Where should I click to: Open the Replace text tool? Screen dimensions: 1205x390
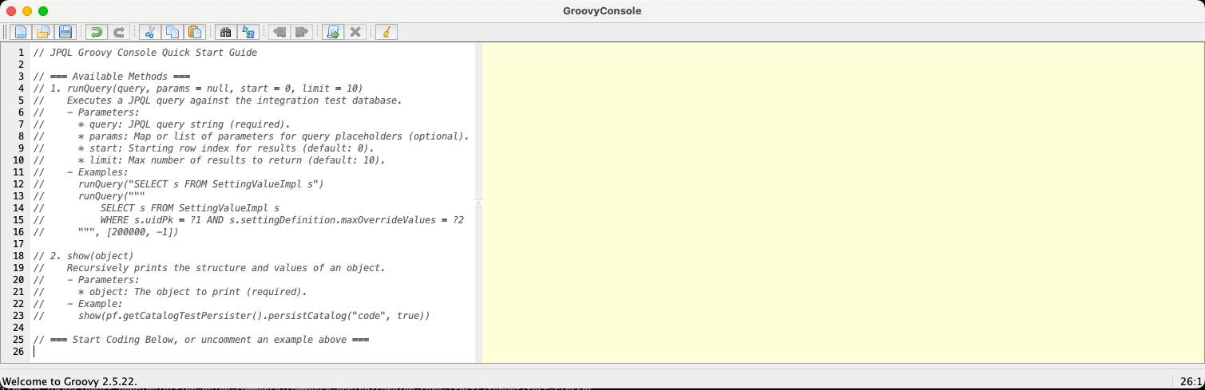click(x=248, y=32)
